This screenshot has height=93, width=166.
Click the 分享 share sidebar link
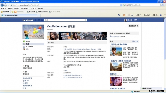point(25,88)
